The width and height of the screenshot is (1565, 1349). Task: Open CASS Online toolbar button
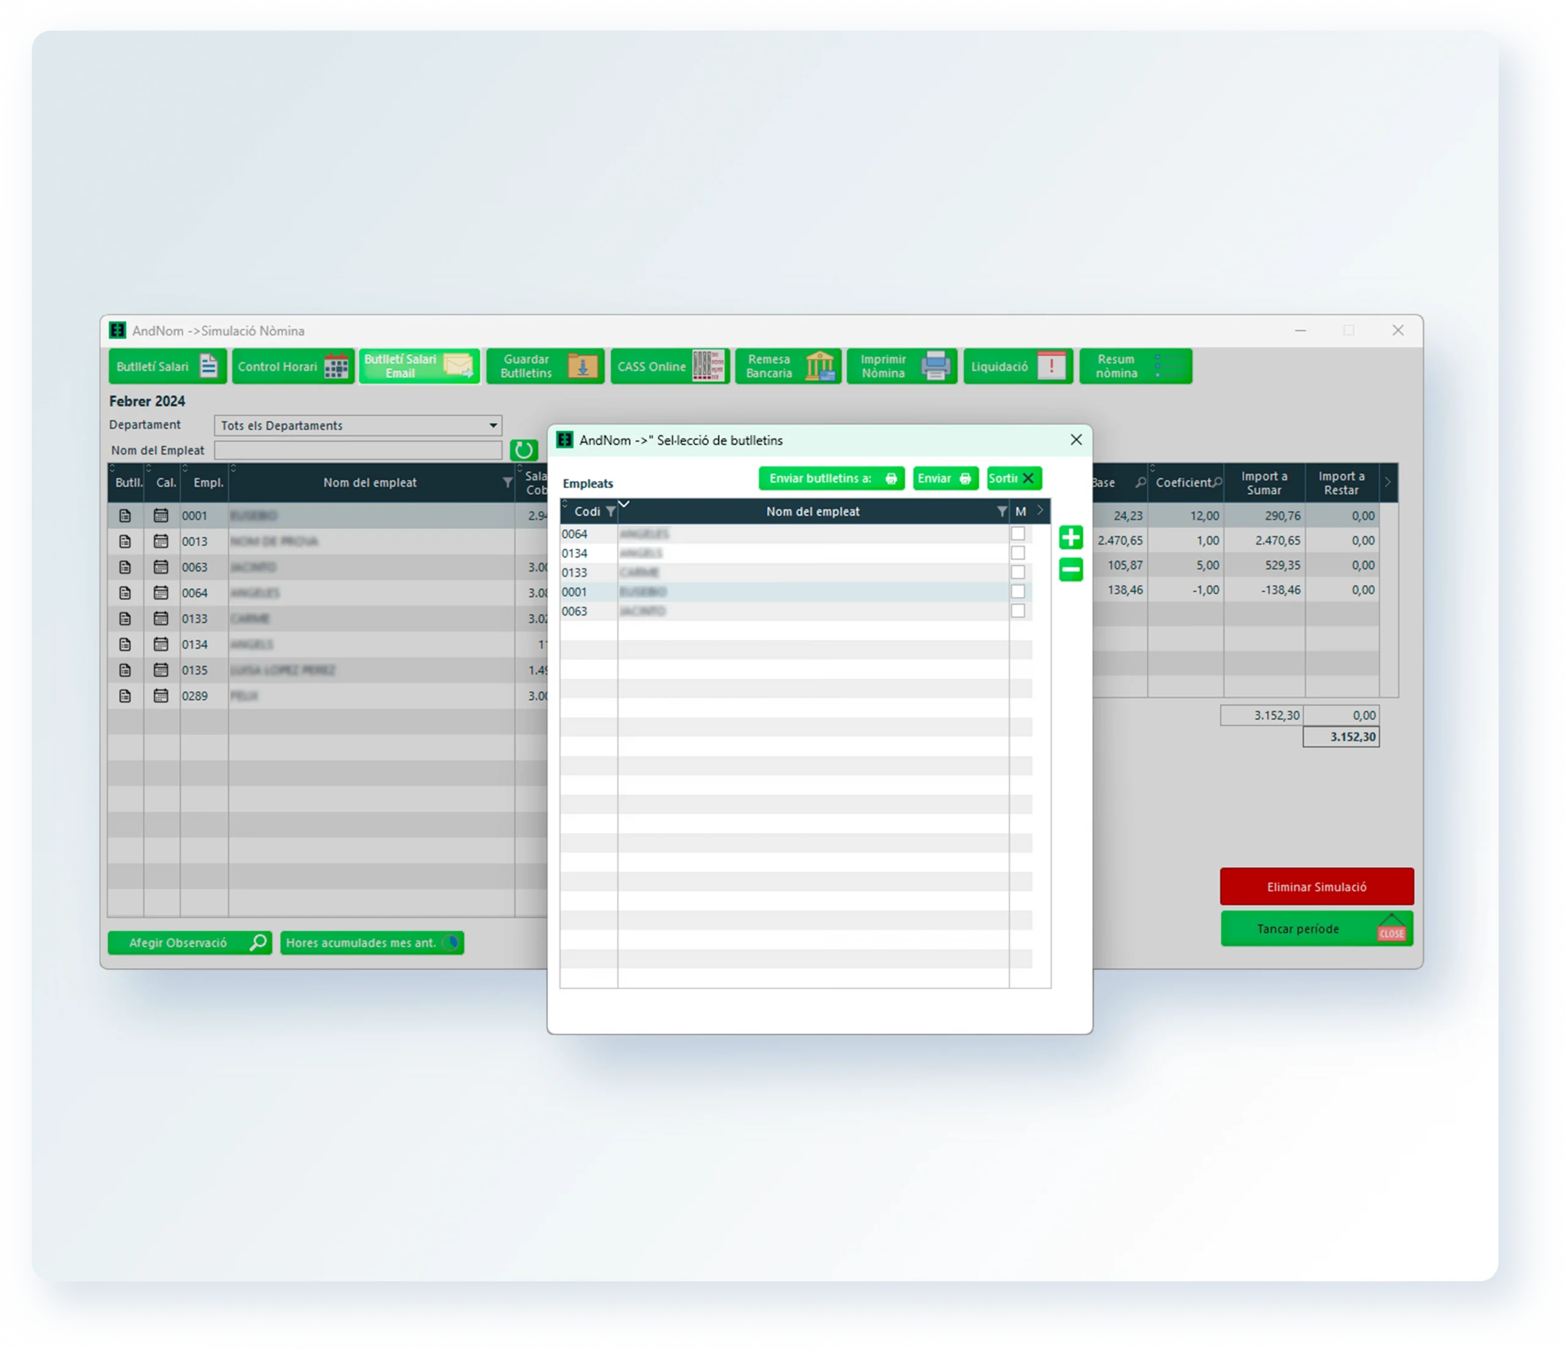(x=669, y=366)
